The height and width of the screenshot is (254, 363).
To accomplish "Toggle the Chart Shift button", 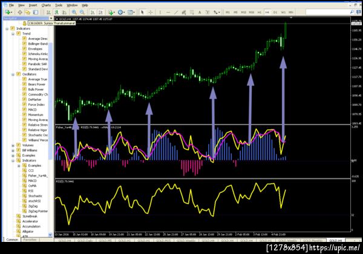I will [x=100, y=12].
